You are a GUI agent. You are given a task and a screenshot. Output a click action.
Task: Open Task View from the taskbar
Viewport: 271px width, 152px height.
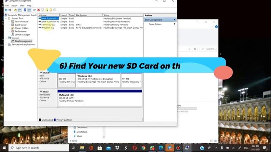73,148
